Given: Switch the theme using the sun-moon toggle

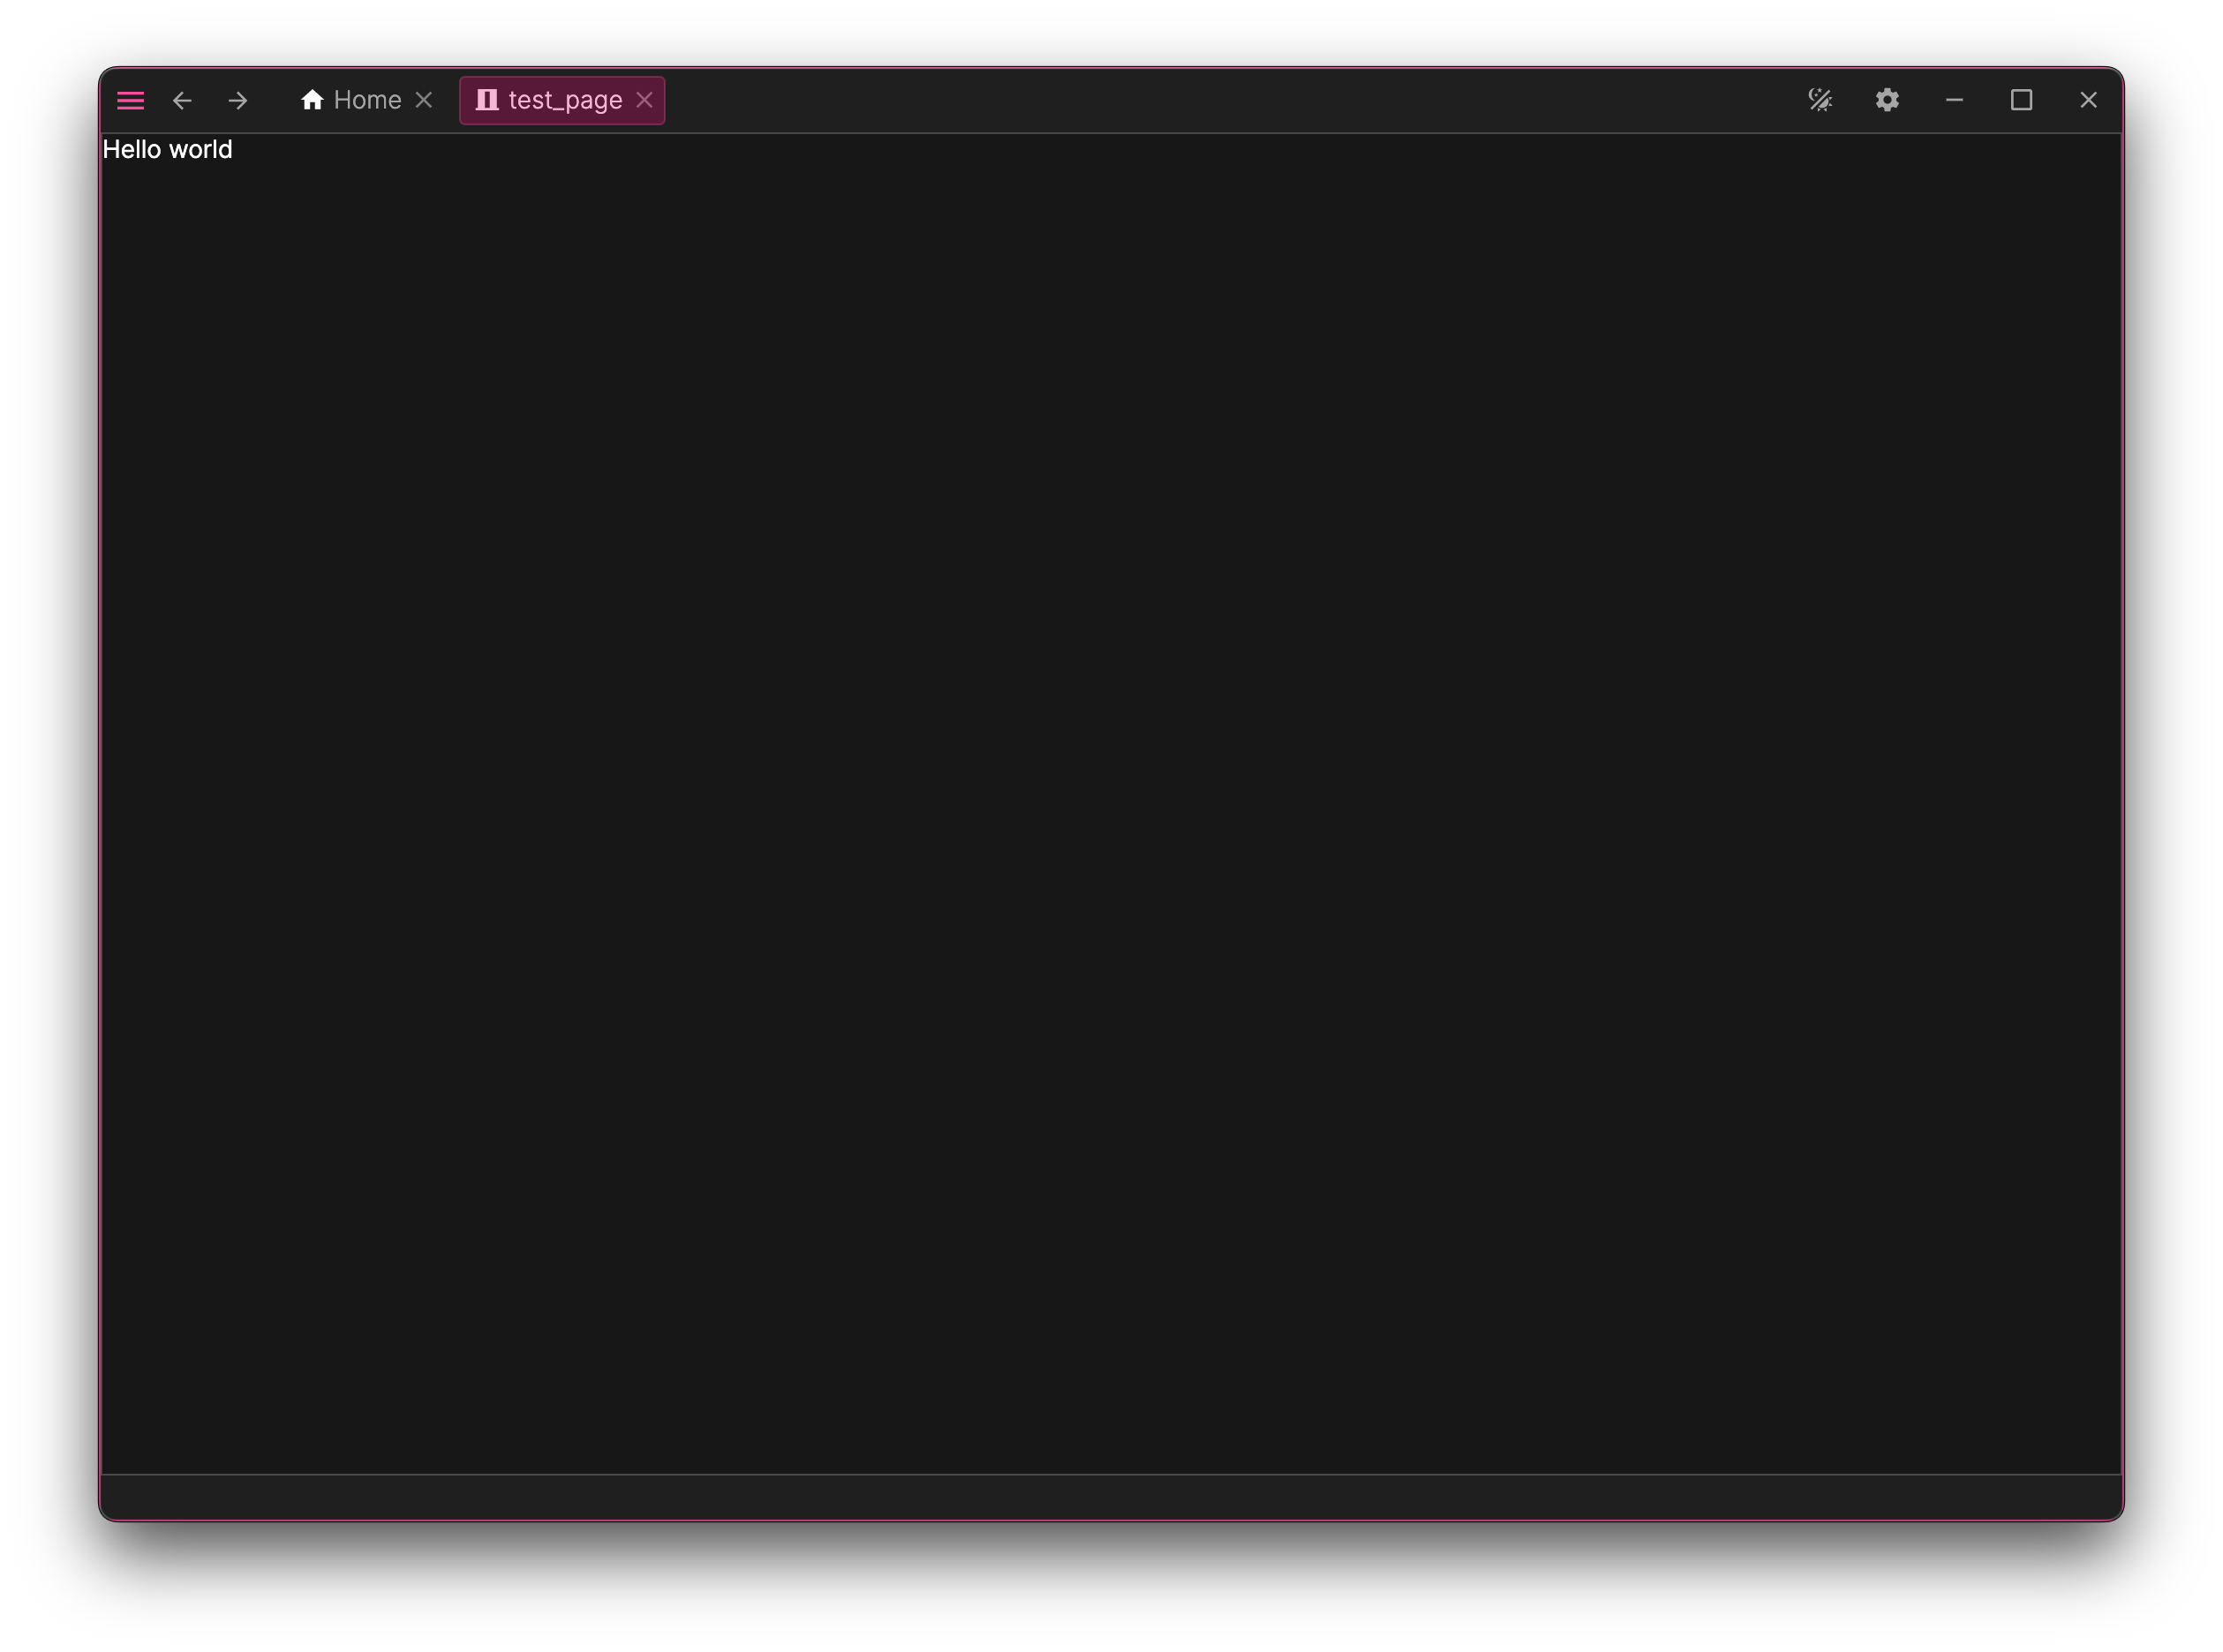Looking at the screenshot, I should (x=1820, y=100).
